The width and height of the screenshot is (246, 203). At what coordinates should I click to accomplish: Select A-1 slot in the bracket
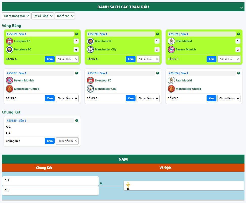click(50, 181)
